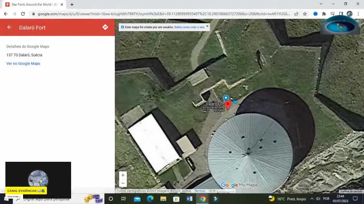Select the red Dalarö Fort map pin
The height and width of the screenshot is (204, 364).
coord(228,105)
